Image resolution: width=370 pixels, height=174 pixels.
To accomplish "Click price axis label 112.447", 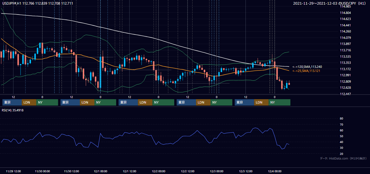I will click(x=345, y=94).
